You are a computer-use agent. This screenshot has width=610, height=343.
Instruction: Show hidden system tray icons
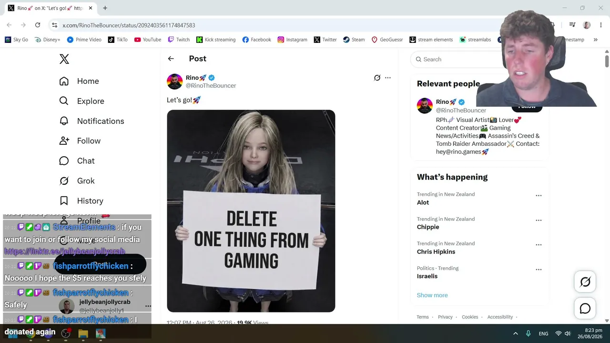coord(515,333)
